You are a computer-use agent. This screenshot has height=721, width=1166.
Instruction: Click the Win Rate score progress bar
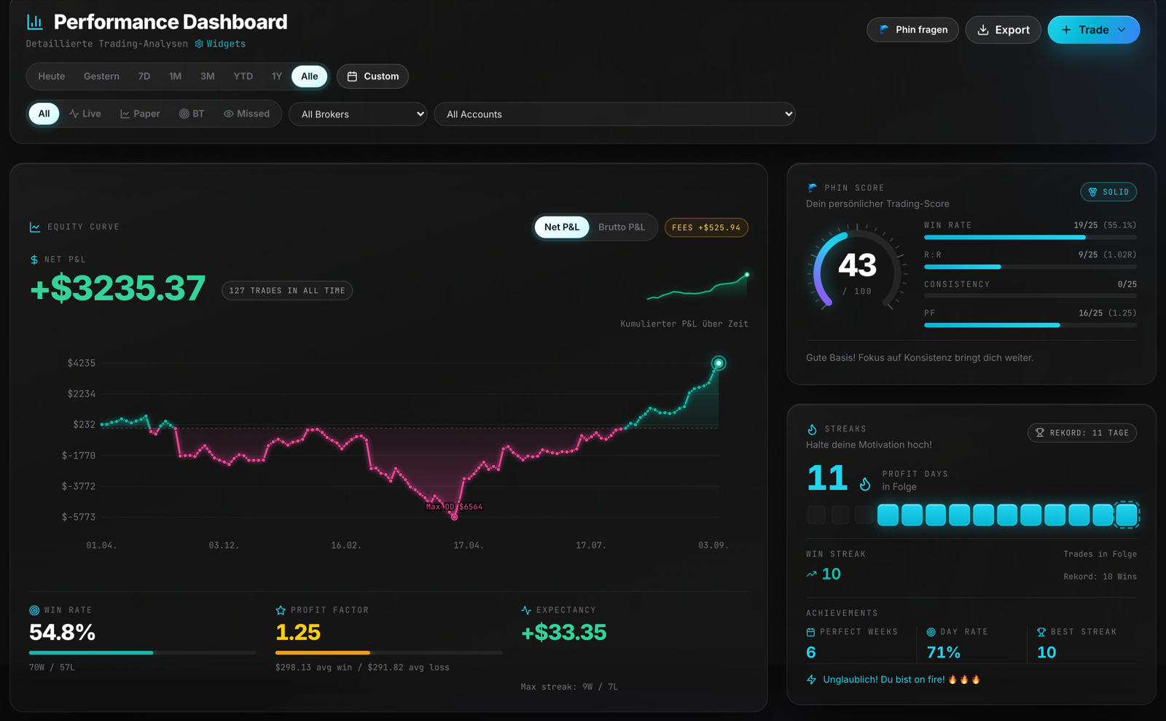pos(1030,238)
